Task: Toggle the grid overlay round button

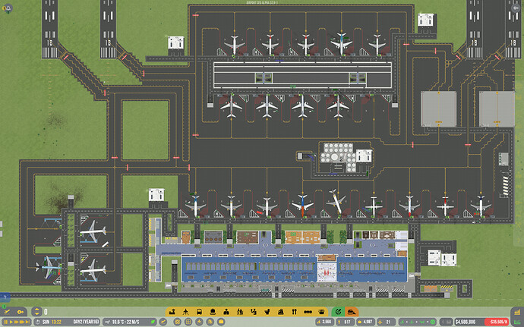Action: click(187, 322)
